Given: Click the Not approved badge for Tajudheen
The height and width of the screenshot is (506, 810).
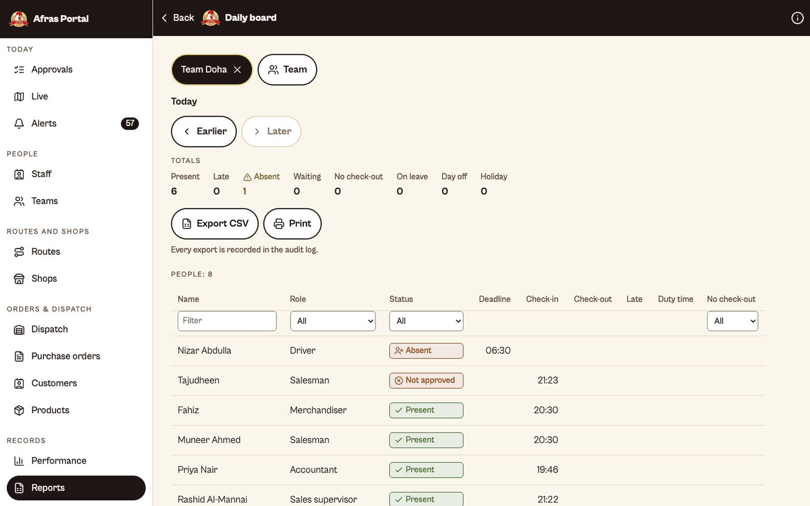Looking at the screenshot, I should click(x=426, y=381).
